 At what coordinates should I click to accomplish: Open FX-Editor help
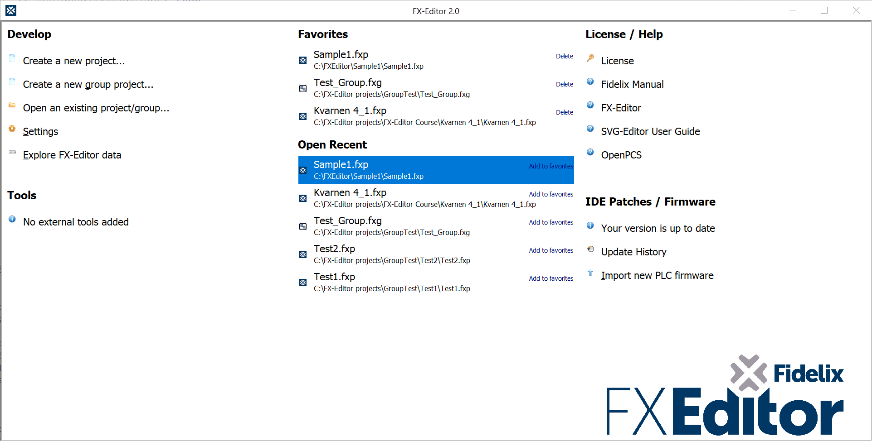tap(621, 108)
